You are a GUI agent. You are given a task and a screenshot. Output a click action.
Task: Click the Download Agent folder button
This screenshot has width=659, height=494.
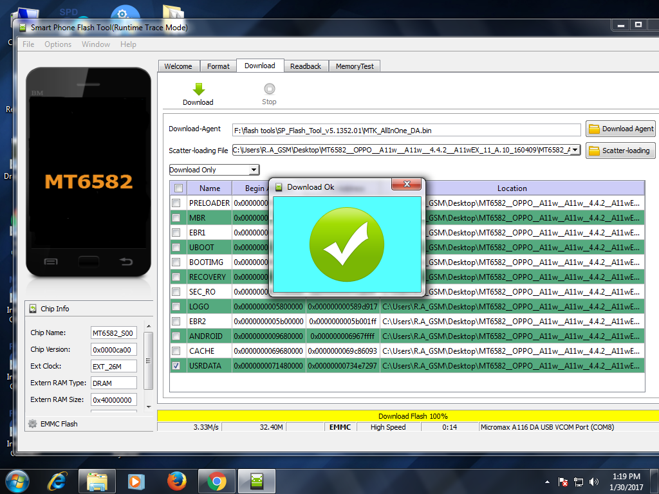click(x=620, y=129)
